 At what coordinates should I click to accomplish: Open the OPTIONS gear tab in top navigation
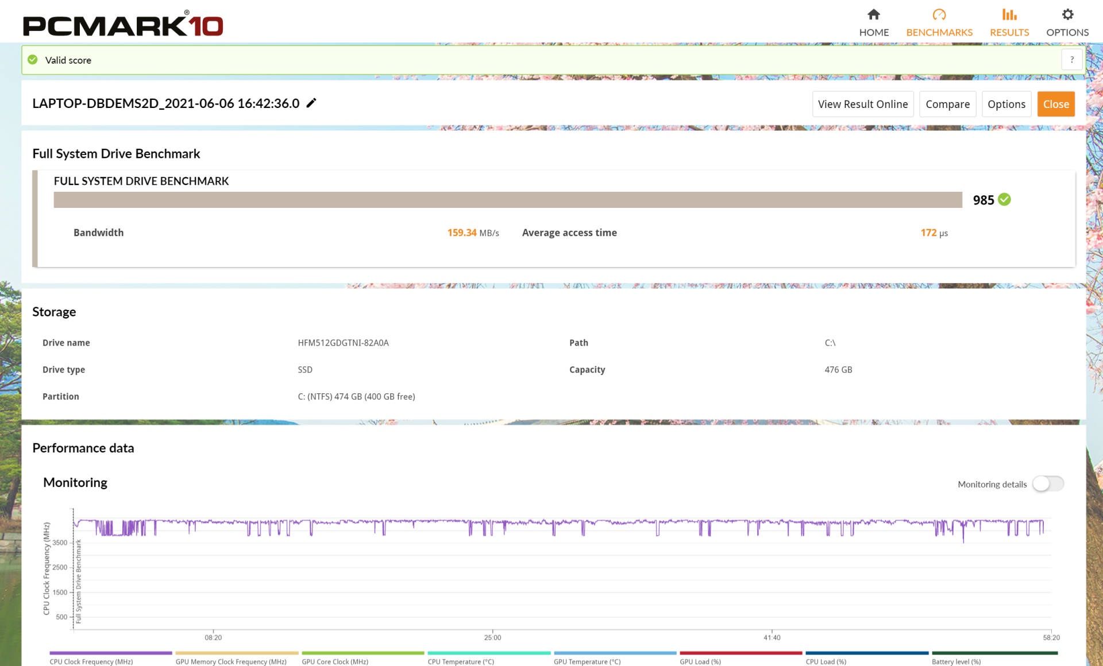pyautogui.click(x=1067, y=22)
